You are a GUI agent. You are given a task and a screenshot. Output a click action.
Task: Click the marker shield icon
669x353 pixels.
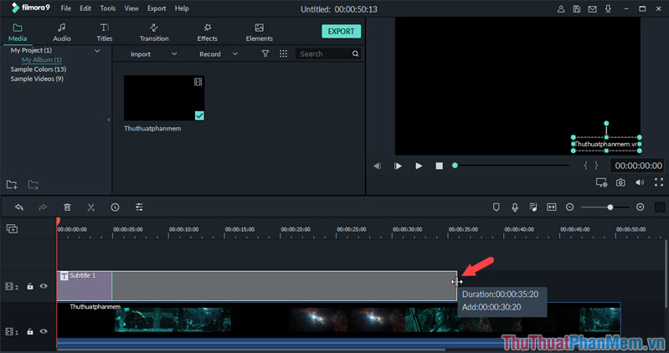(497, 207)
